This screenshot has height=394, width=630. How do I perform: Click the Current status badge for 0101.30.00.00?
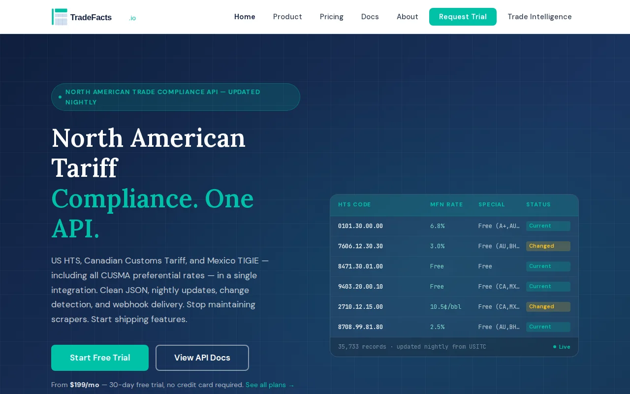pos(548,226)
